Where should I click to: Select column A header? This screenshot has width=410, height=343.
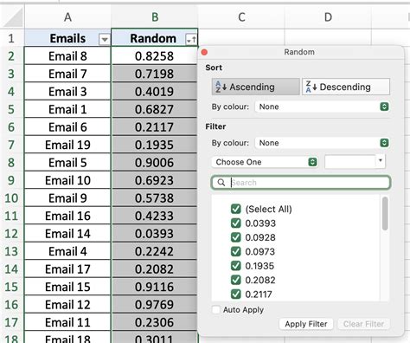tap(67, 17)
